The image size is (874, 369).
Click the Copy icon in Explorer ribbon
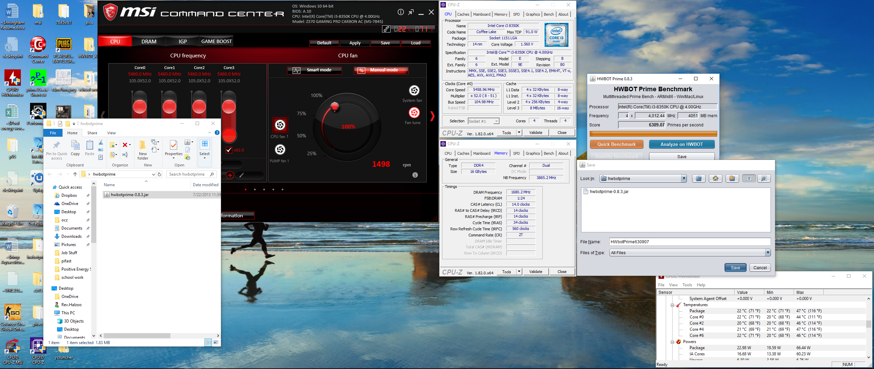(75, 148)
